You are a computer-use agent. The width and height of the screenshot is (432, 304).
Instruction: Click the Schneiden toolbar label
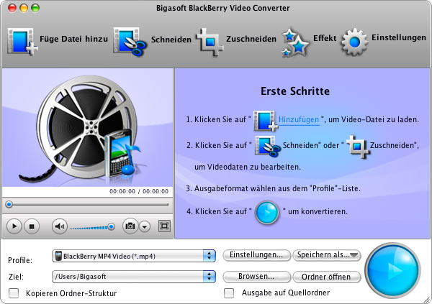coord(171,40)
